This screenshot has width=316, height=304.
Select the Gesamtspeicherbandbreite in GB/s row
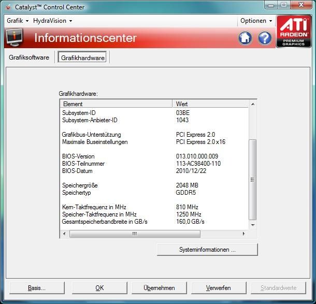coord(154,222)
